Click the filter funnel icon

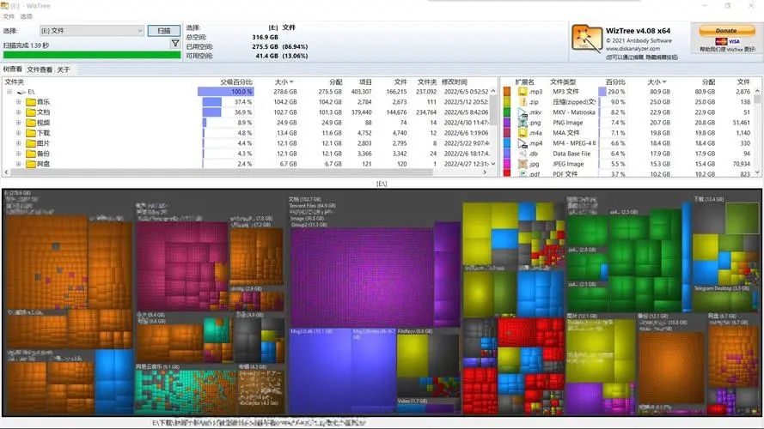(x=175, y=44)
